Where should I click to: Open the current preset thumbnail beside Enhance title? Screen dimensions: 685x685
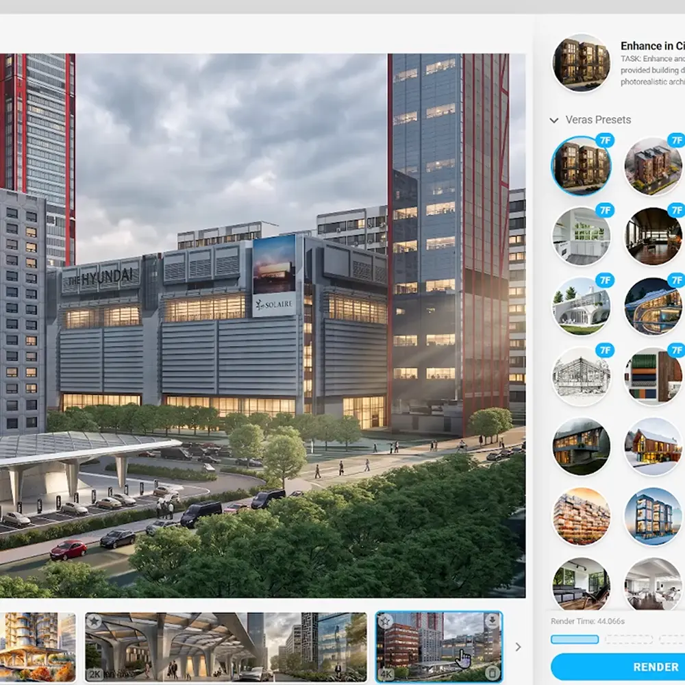coord(581,63)
